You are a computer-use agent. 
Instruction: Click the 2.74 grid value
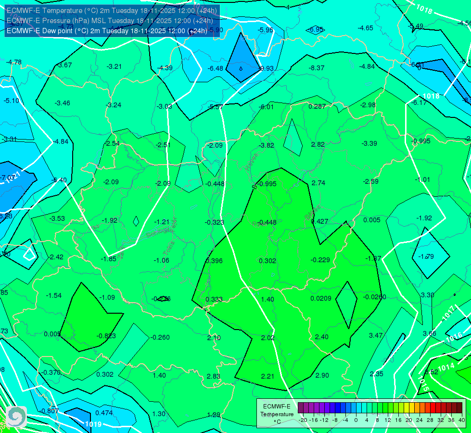point(318,183)
